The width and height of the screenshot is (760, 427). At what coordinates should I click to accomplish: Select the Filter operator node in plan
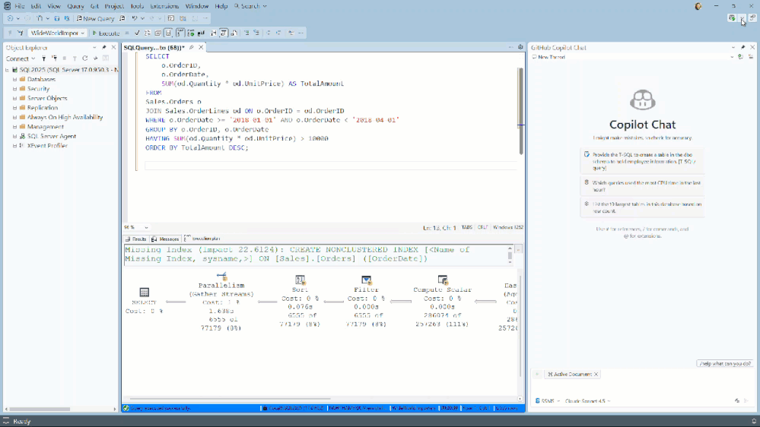click(x=366, y=280)
